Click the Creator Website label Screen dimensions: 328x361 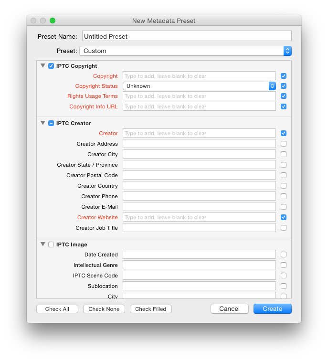[x=97, y=217]
